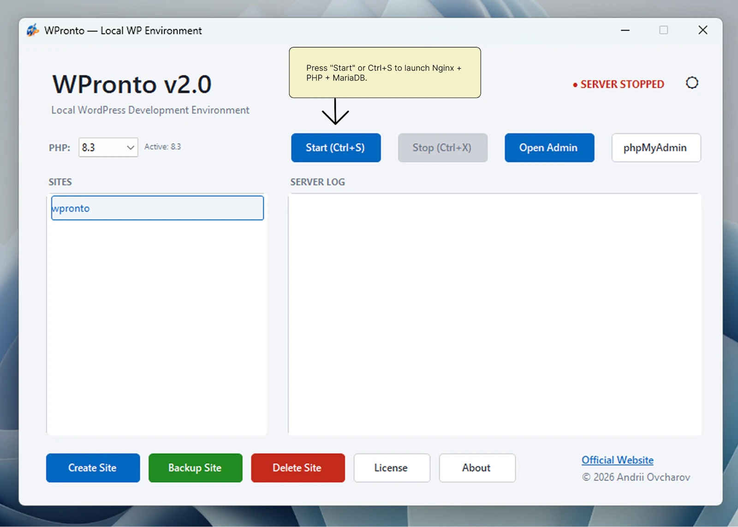Click the Stop (Ctrl+X) button

pyautogui.click(x=442, y=148)
